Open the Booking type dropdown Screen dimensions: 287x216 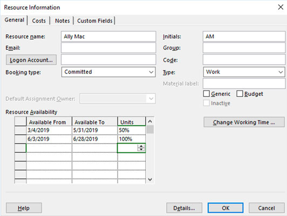coord(108,72)
